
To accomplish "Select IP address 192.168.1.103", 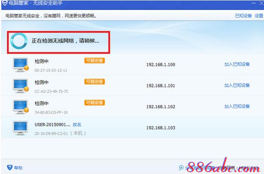I will [160, 128].
